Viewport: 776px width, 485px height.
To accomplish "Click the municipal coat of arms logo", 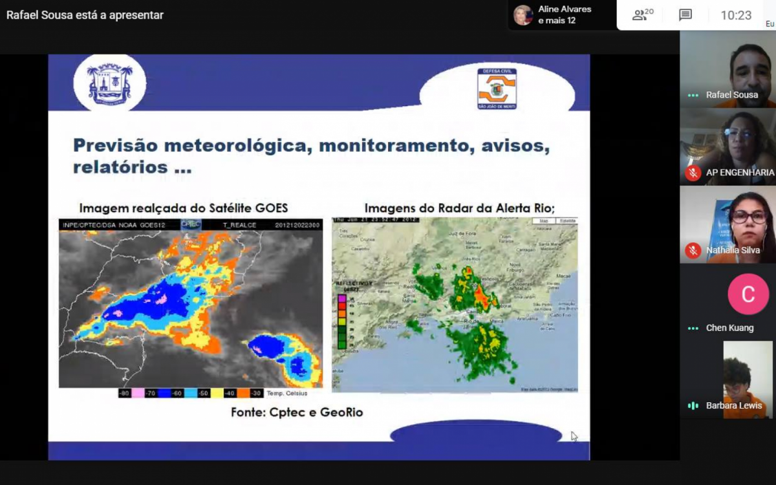I will click(109, 83).
